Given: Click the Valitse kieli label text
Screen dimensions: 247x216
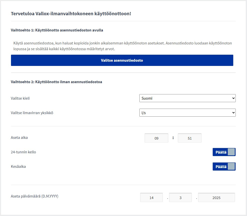Looking at the screenshot, I should point(20,98).
